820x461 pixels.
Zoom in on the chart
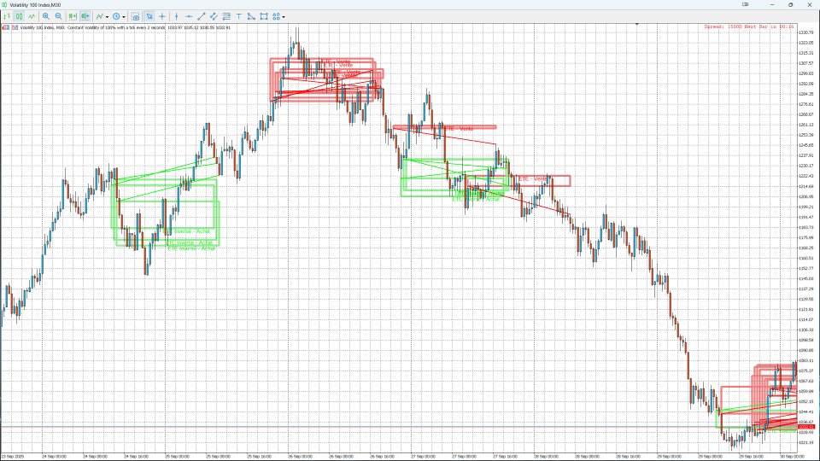click(46, 16)
